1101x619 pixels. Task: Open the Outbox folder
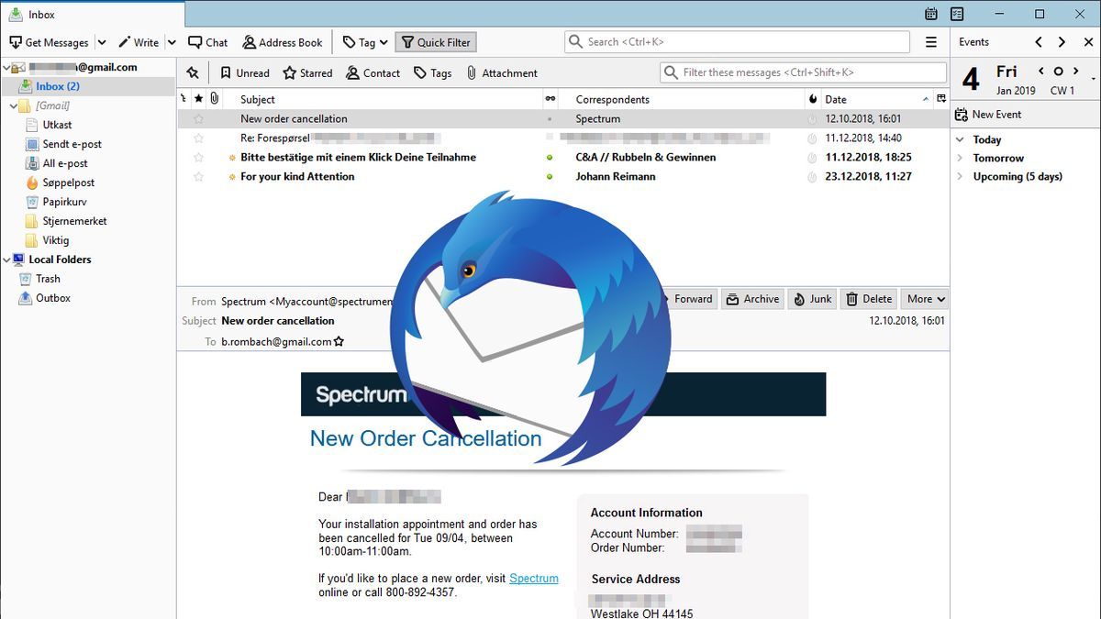click(53, 298)
